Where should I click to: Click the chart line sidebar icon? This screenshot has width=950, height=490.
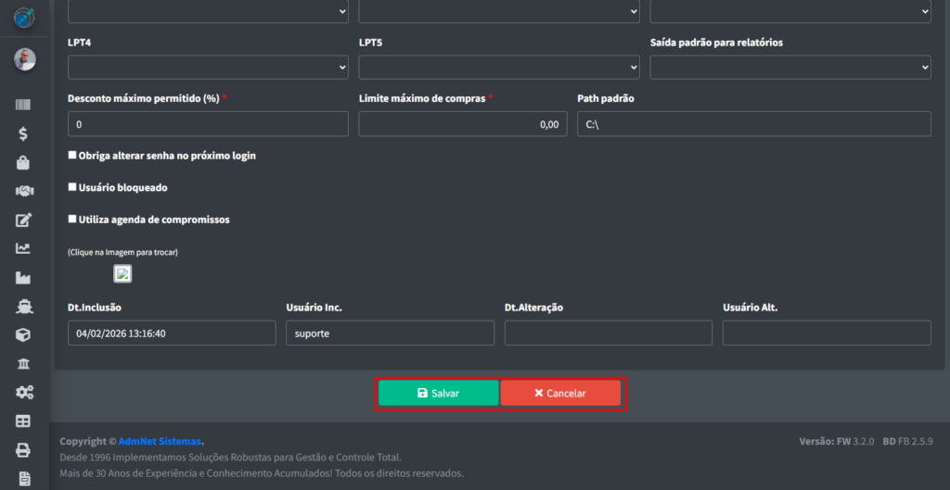pos(23,249)
